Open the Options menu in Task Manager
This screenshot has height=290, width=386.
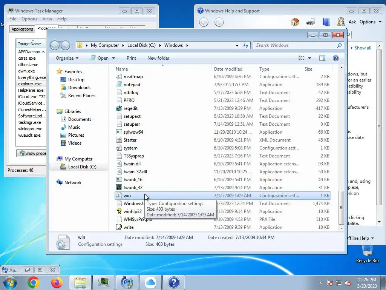click(x=29, y=19)
